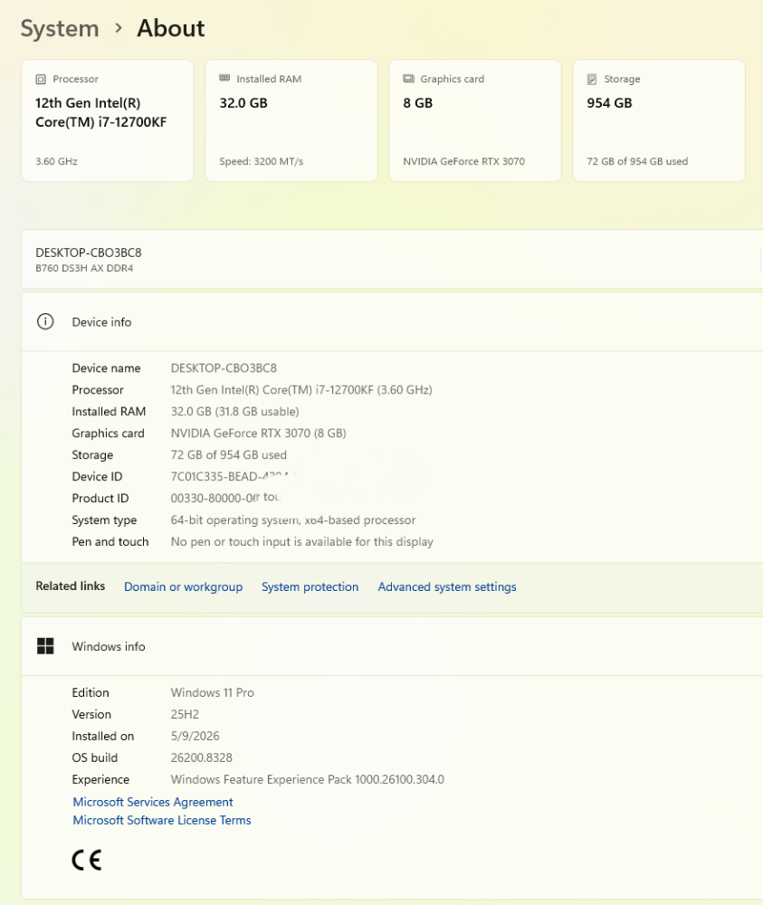Click '72 GB of 954 GB used' in Storage card
The image size is (763, 905).
point(637,162)
